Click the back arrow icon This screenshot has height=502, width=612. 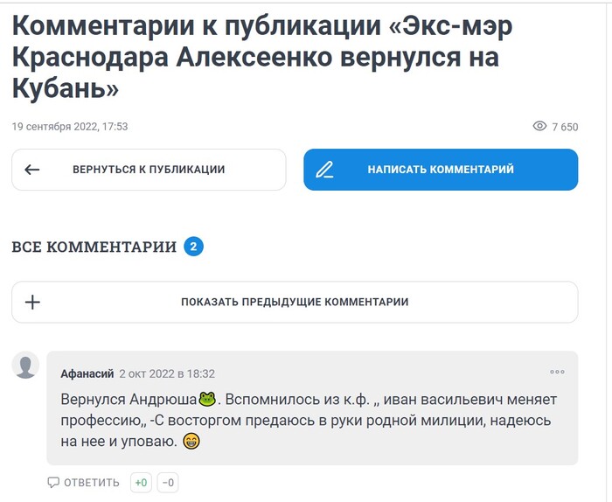point(32,170)
